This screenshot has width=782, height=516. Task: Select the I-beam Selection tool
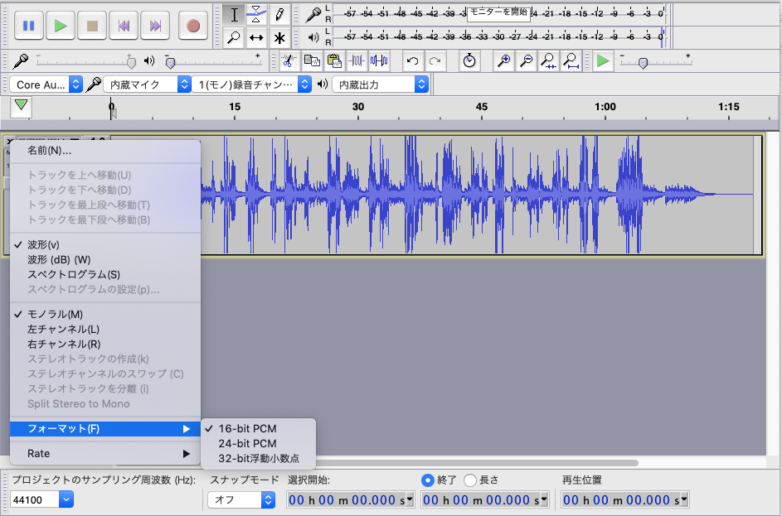coord(234,14)
